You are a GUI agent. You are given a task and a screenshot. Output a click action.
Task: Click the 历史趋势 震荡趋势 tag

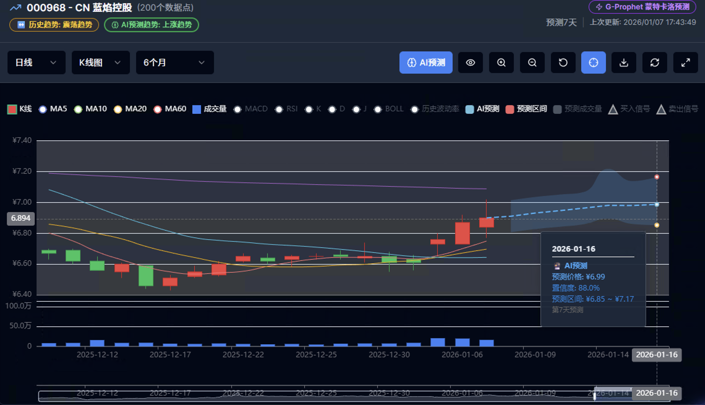54,25
